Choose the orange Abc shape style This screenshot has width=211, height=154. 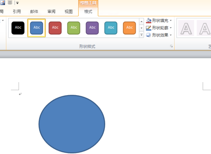pyautogui.click(x=129, y=28)
